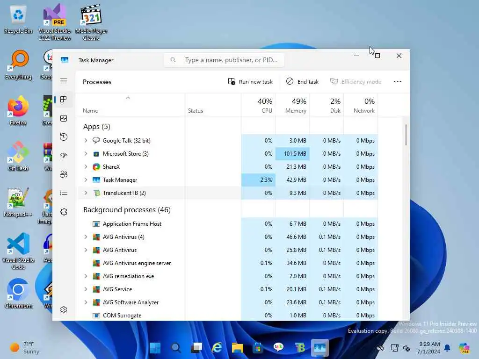This screenshot has width=479, height=359.
Task: Sort processes by Name column
Action: 130,105
